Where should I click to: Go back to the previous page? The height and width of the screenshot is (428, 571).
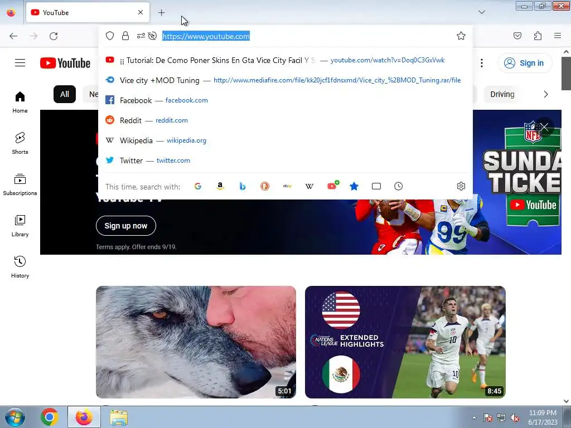tap(13, 36)
